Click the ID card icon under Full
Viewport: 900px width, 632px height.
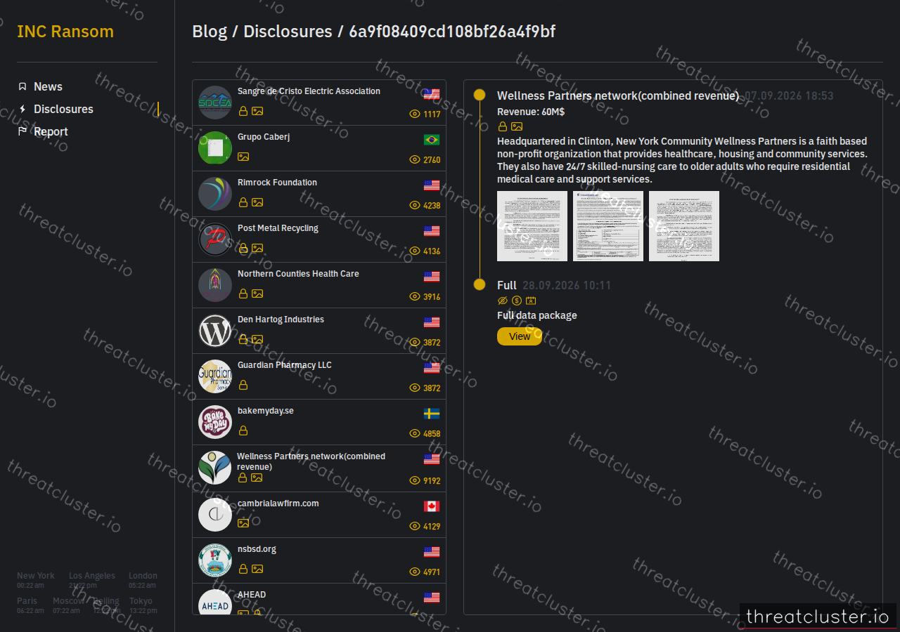531,301
